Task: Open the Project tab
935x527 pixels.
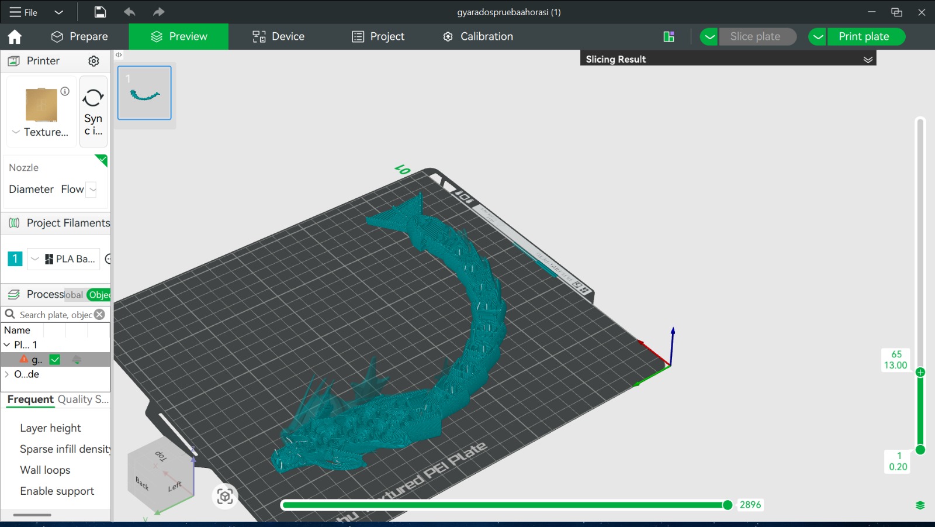Action: (x=378, y=37)
